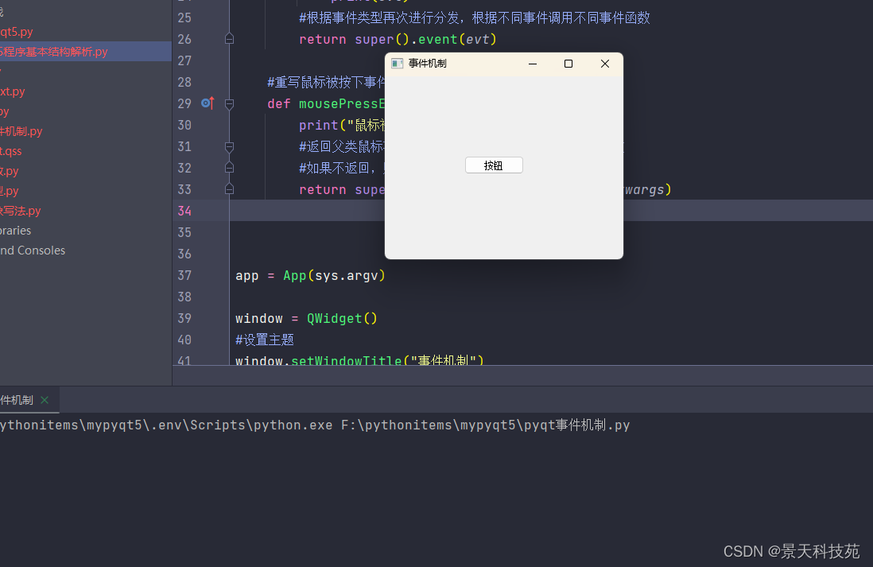Select the raries tree entry
Screen dimensions: 873x567
(x=16, y=231)
